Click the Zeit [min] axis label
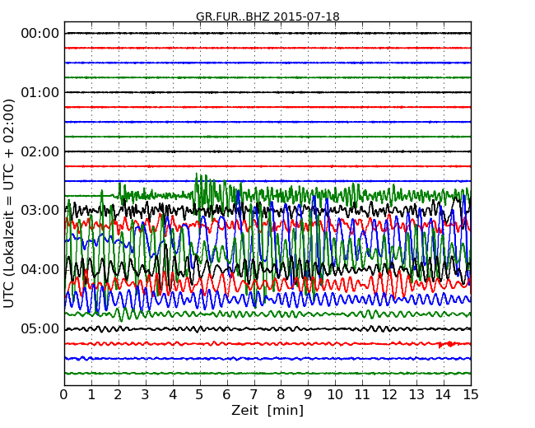Image resolution: width=535 pixels, height=428 pixels. pos(267,410)
